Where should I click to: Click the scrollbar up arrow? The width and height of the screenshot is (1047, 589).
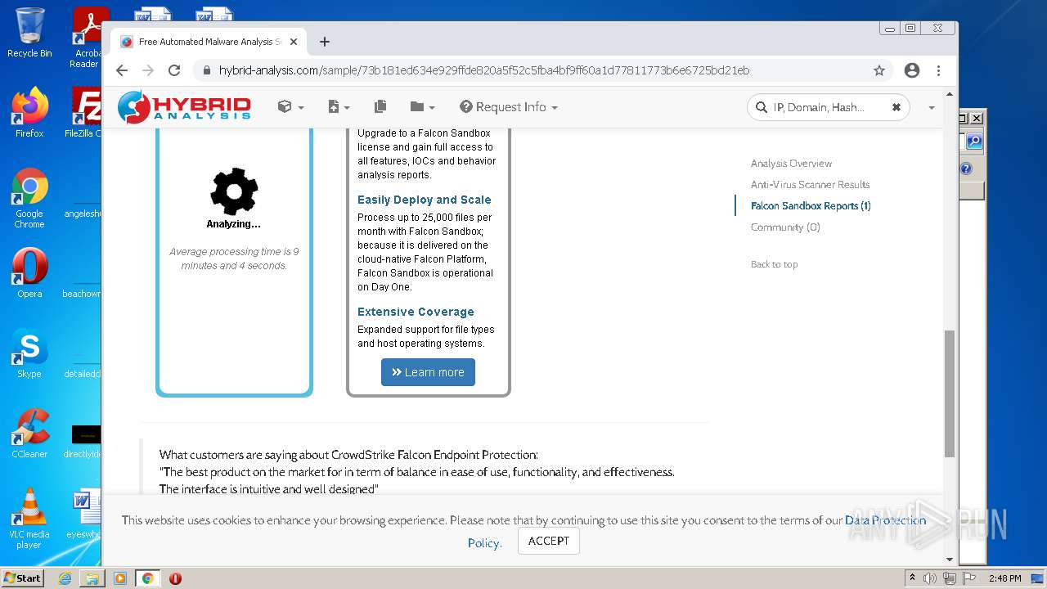[x=949, y=94]
